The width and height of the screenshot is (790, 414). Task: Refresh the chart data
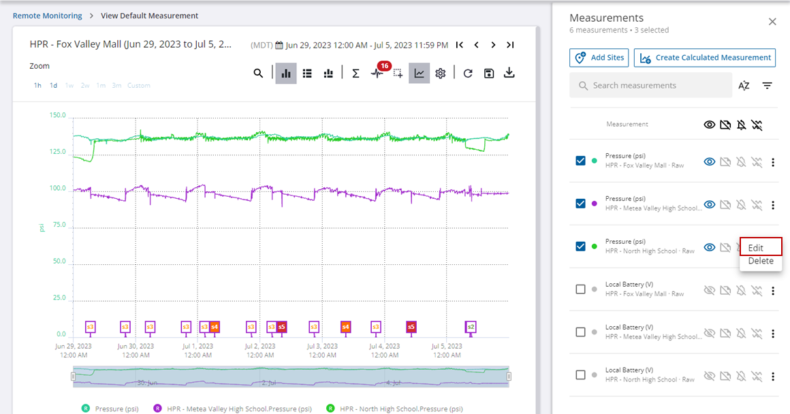(x=468, y=74)
